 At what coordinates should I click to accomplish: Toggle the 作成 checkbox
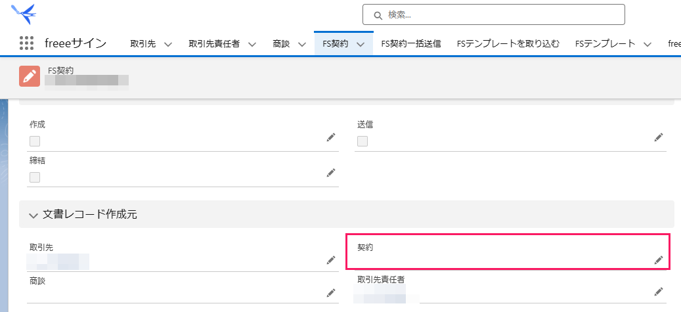[35, 141]
